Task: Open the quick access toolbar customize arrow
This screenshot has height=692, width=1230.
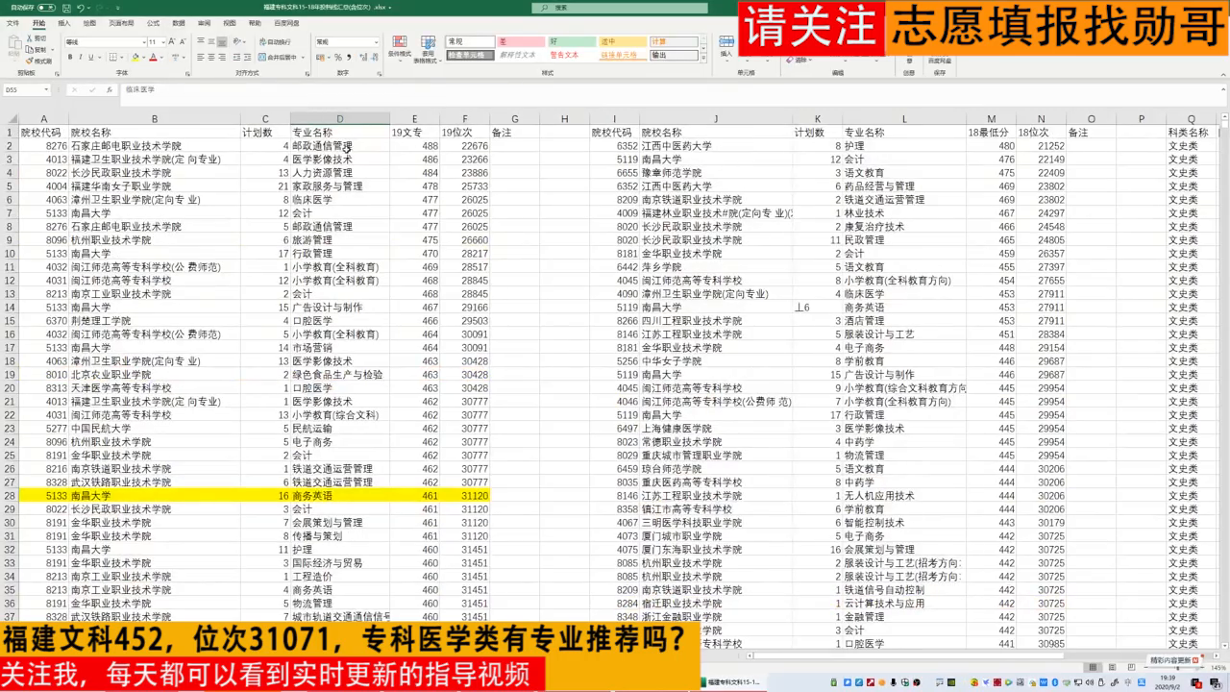Action: tap(117, 8)
